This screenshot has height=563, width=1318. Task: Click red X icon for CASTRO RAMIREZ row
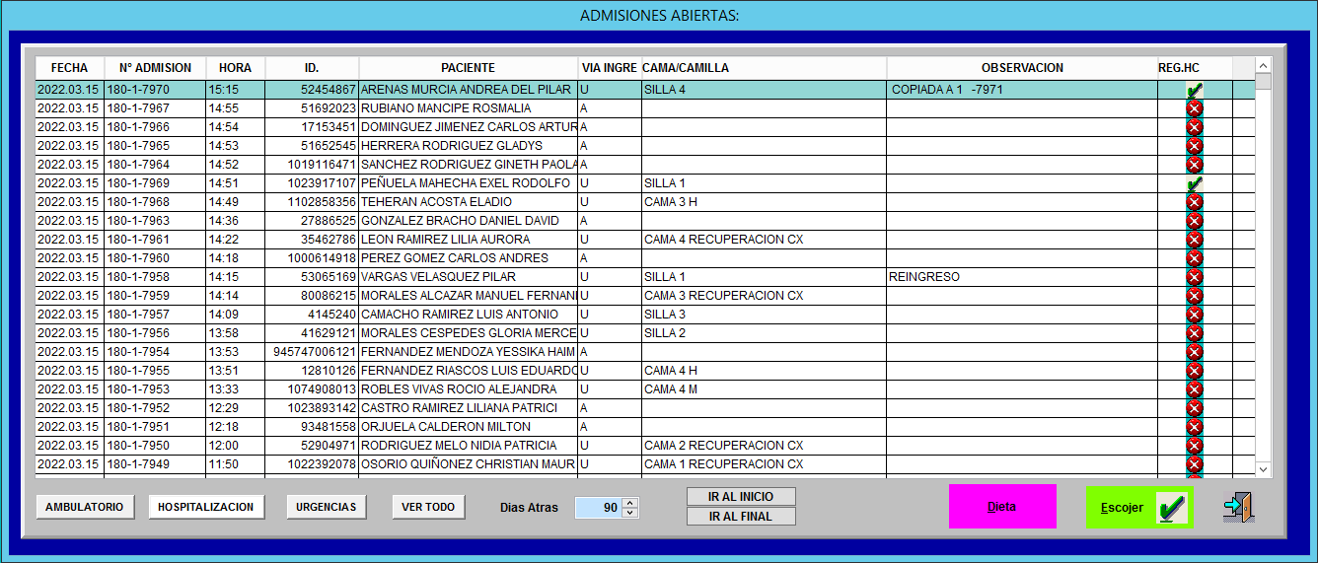pyautogui.click(x=1194, y=408)
